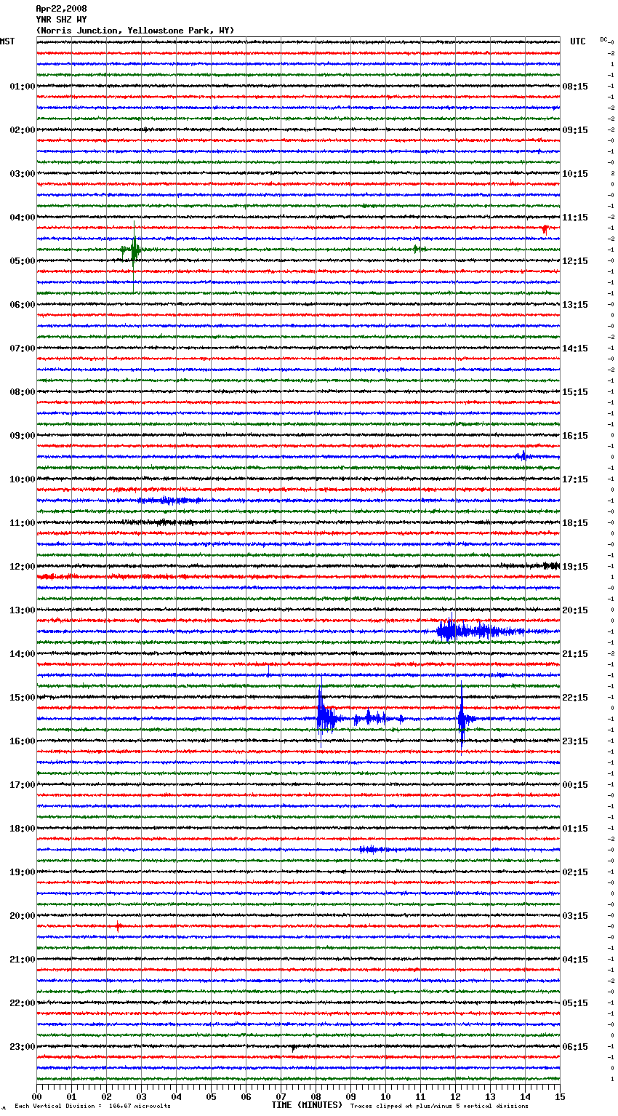The width and height of the screenshot is (618, 1116).
Task: Click the Norris Junction, Yellowstone Park location title
Action: [135, 31]
